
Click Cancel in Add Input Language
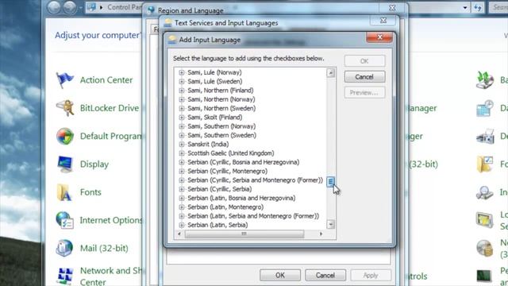364,77
